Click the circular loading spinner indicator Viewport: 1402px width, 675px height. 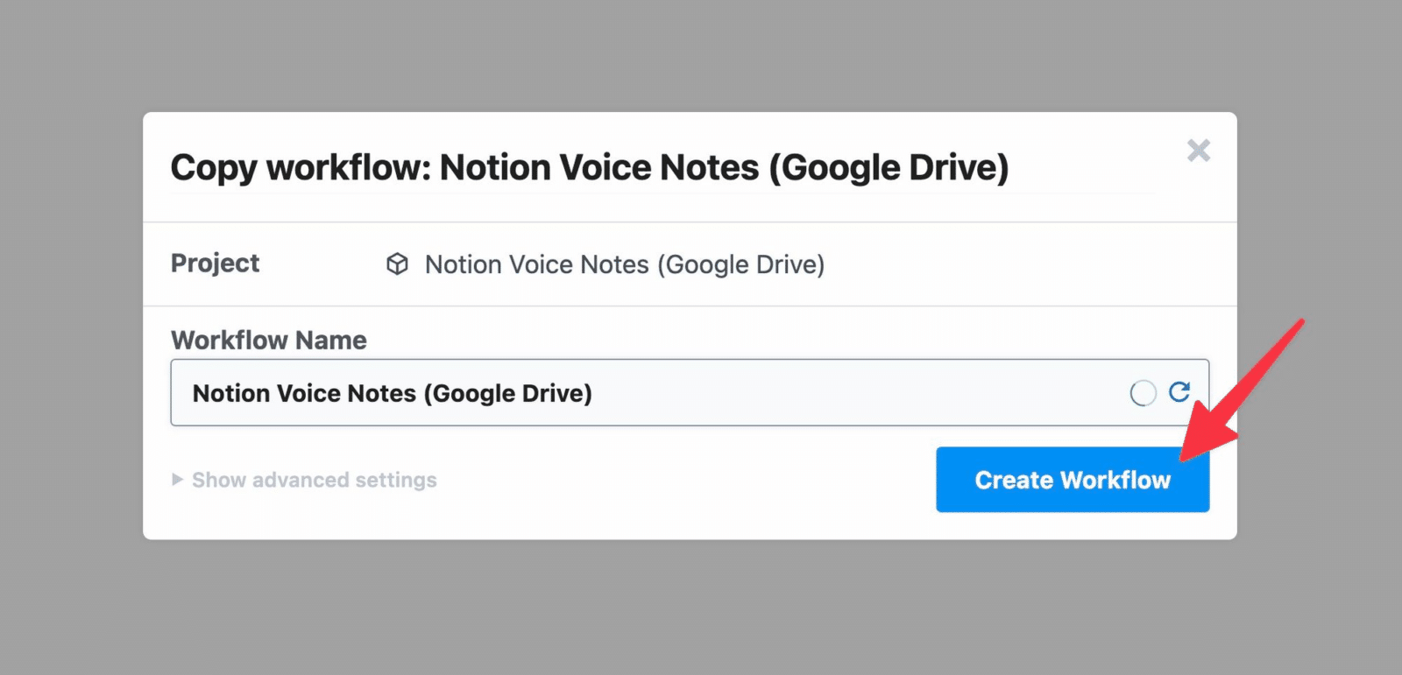click(1142, 393)
